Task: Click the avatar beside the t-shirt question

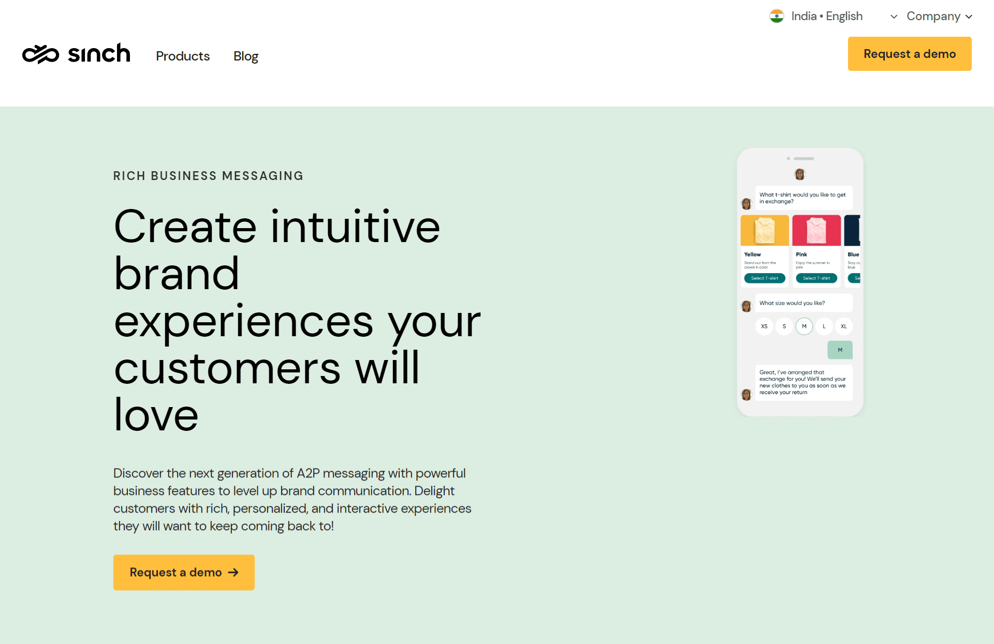Action: (747, 204)
